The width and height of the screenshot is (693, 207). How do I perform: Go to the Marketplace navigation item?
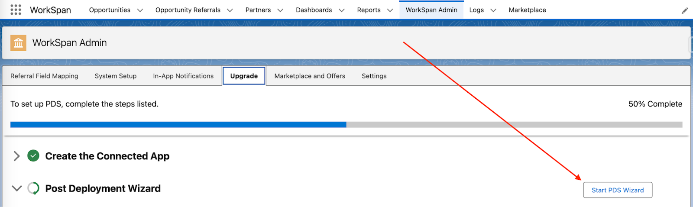(x=527, y=10)
